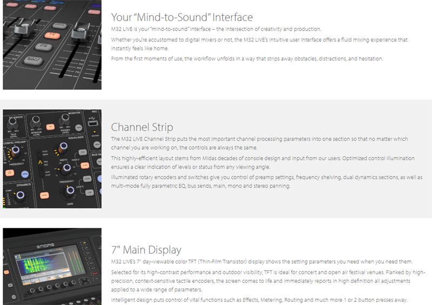
Task: Open the 7-inch main display image
Action: [52, 267]
